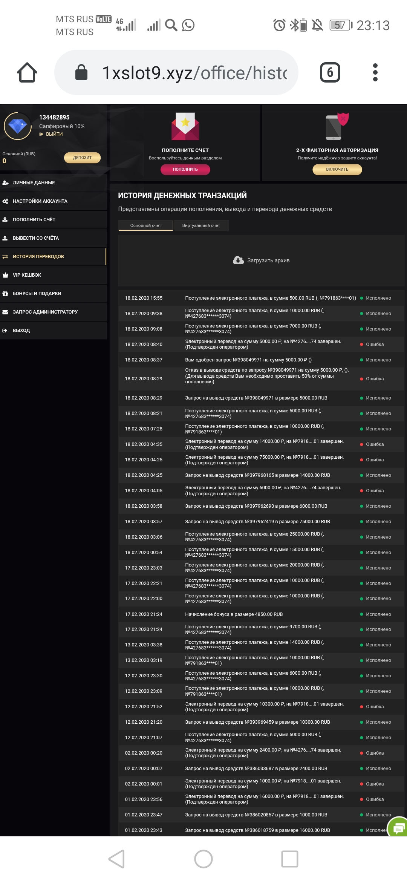Tap the Android home circle button
This screenshot has height=882, width=407.
coord(203,859)
